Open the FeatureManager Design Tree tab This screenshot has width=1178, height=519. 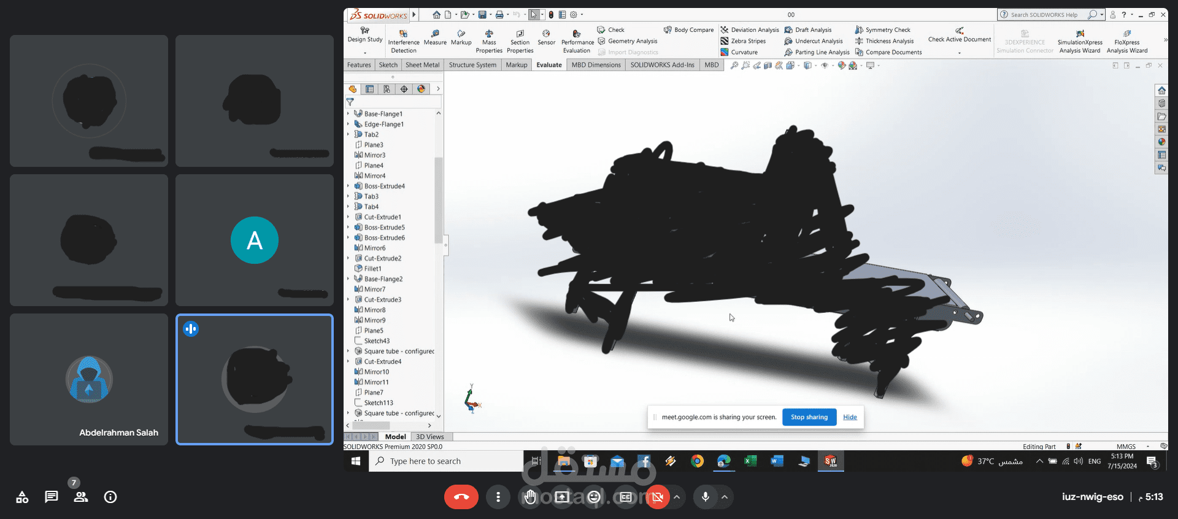(352, 89)
